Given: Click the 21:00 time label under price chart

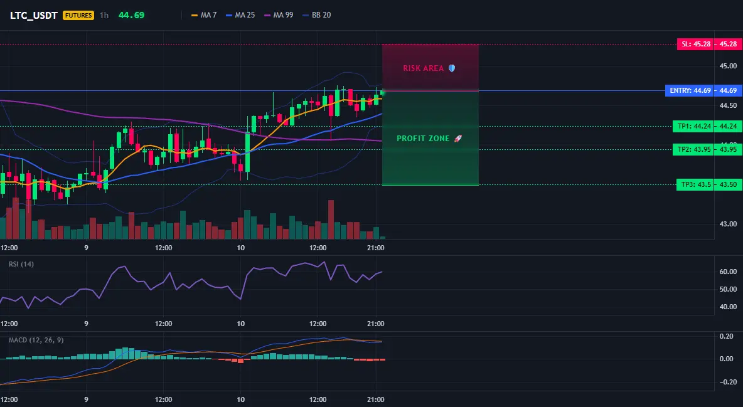Looking at the screenshot, I should click(x=375, y=248).
